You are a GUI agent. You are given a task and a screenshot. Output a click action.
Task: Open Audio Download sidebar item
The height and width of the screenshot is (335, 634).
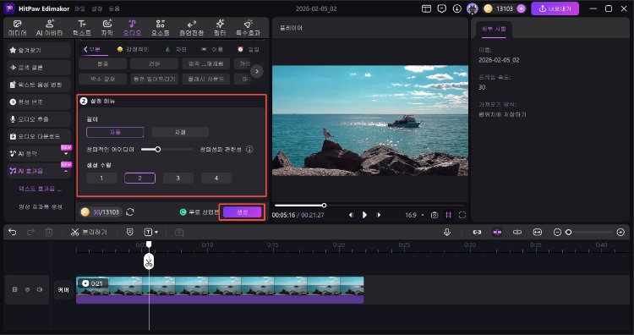tap(39, 136)
